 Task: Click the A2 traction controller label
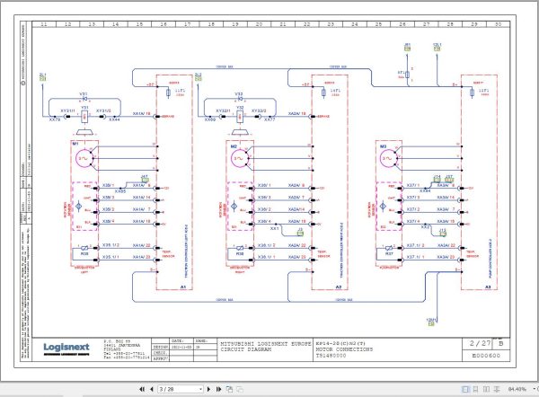339,287
